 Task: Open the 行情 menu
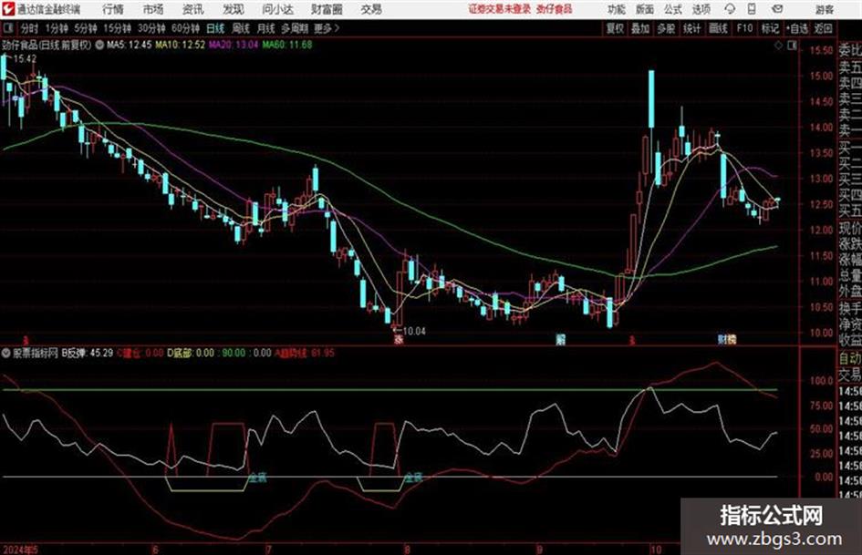[x=113, y=9]
